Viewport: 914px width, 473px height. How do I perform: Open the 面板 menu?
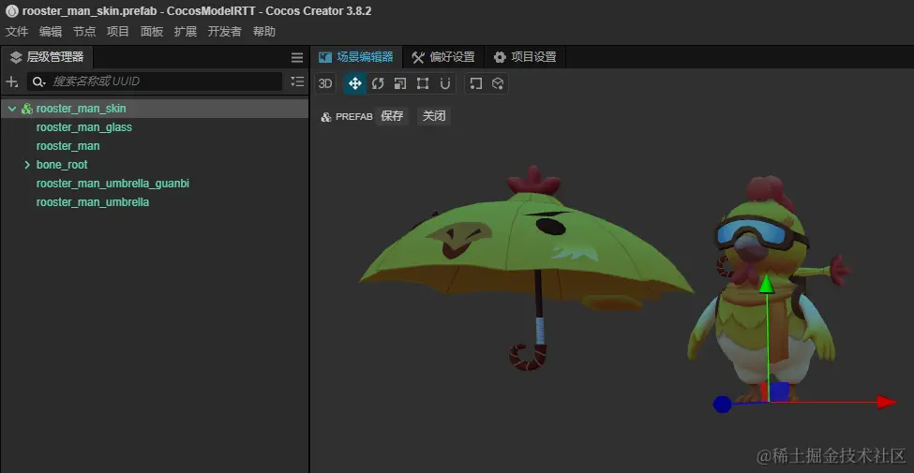pyautogui.click(x=152, y=32)
